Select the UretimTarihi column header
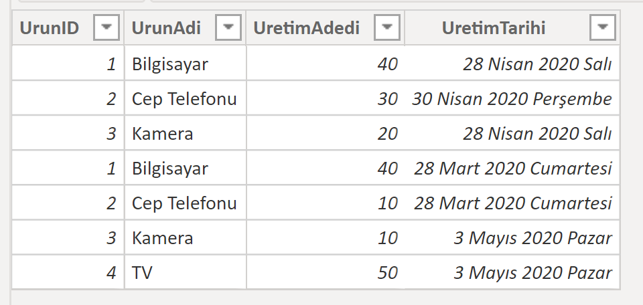Viewport: 643px width, 305px height. (494, 28)
